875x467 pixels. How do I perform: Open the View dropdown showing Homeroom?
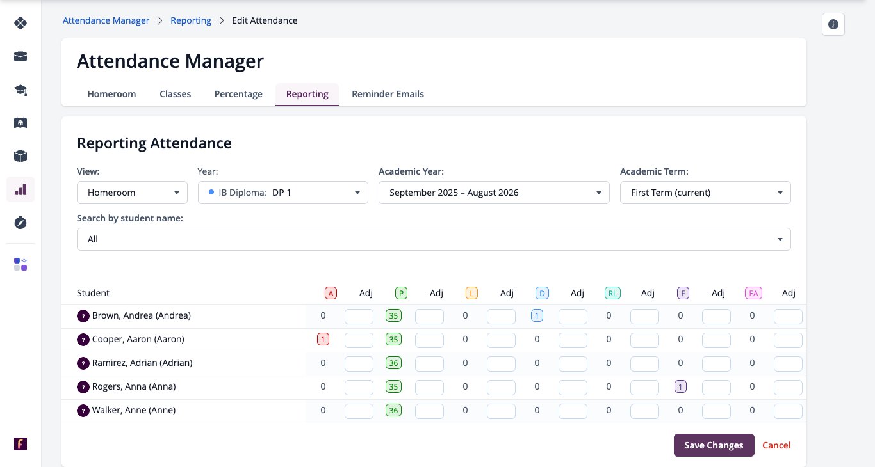[x=132, y=193]
